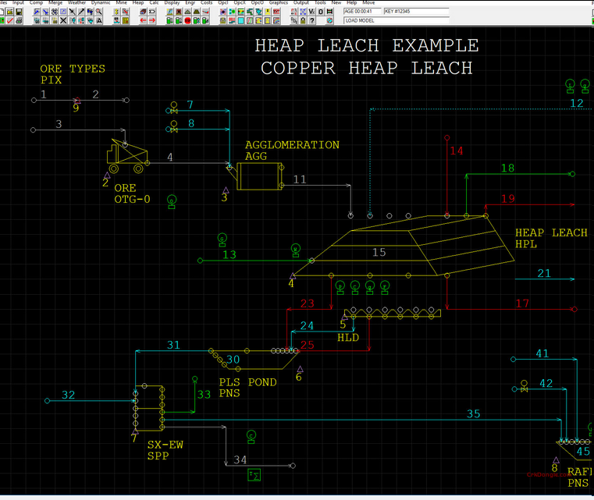594x500 pixels.
Task: Select the agglomeration drum unit AGG
Action: pos(257,178)
